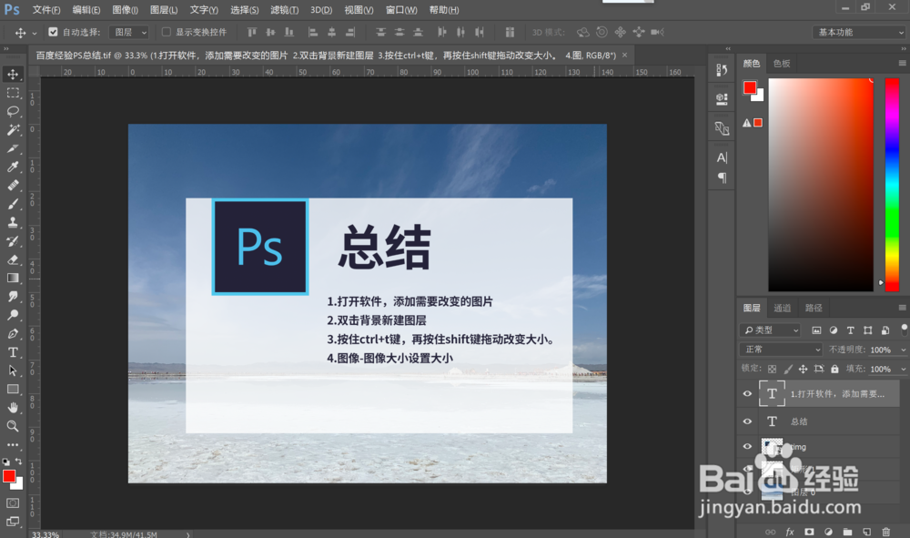Open the layer filter 类型 dropdown
The image size is (910, 538).
[x=769, y=329]
